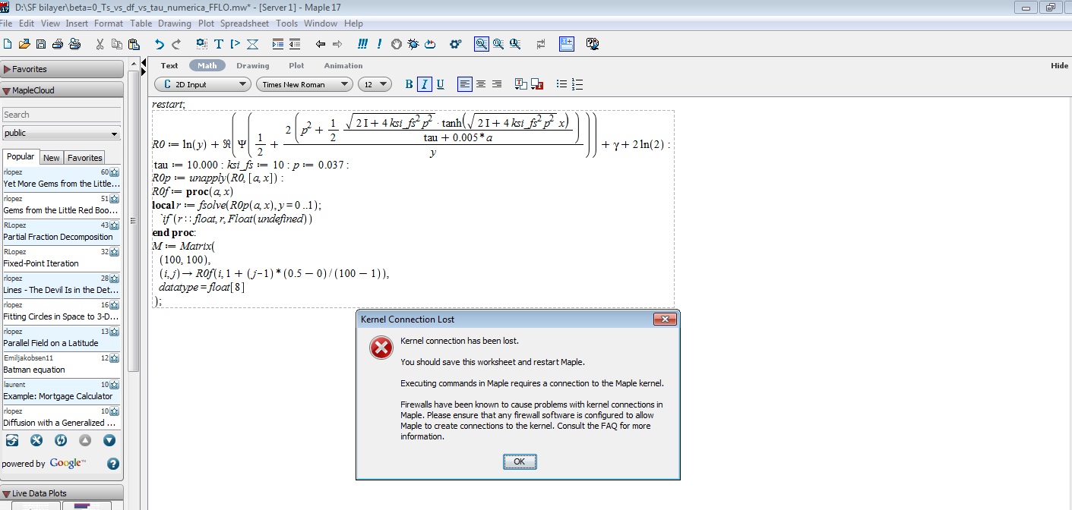Insert plain text with T icon
The height and width of the screenshot is (510, 1072).
(219, 44)
